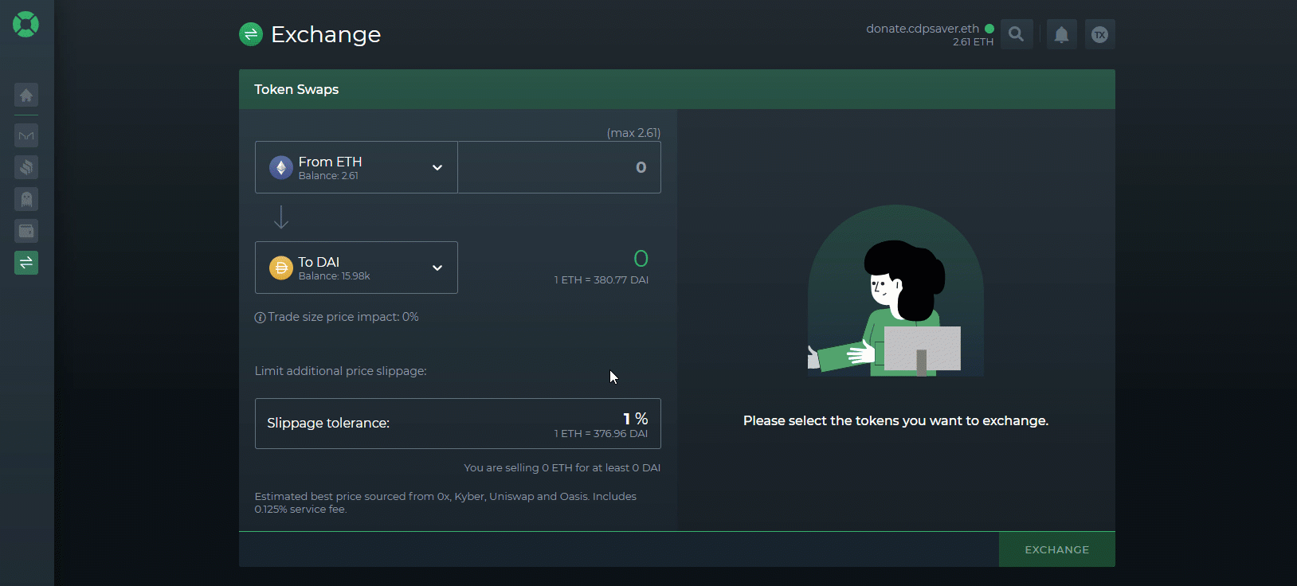Click the green Exchange title icon

click(x=251, y=34)
